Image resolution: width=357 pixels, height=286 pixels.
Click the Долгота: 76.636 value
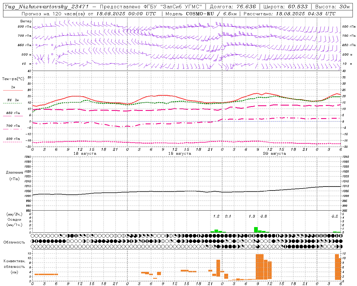click(x=233, y=7)
